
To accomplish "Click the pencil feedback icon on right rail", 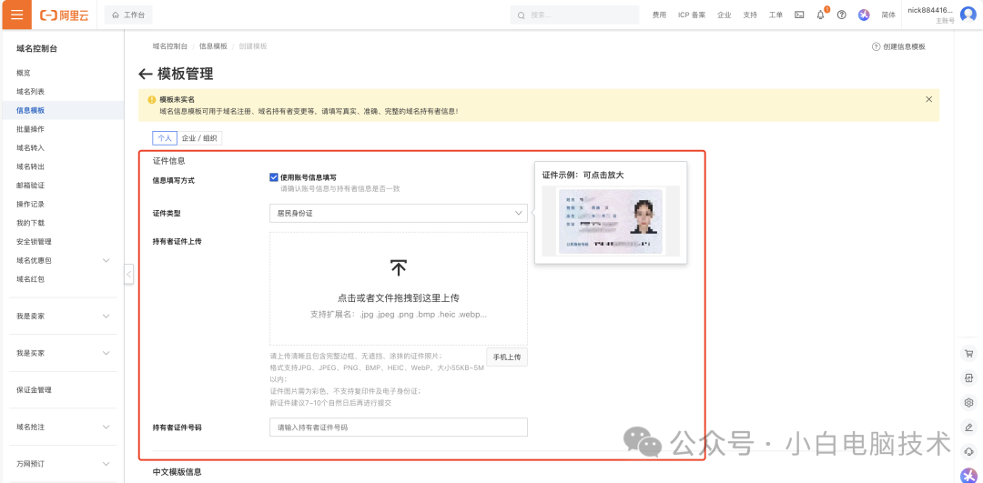I will (x=968, y=428).
